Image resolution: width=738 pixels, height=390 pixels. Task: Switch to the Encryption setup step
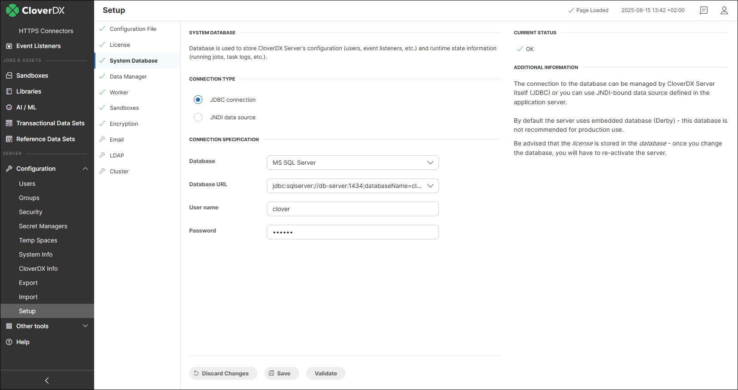124,123
